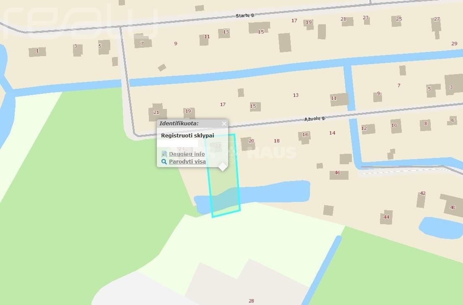Click the Registruoti sklypai heading
463x305 pixels.
(x=187, y=136)
